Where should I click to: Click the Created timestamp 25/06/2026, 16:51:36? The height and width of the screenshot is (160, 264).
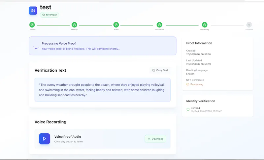point(198,54)
